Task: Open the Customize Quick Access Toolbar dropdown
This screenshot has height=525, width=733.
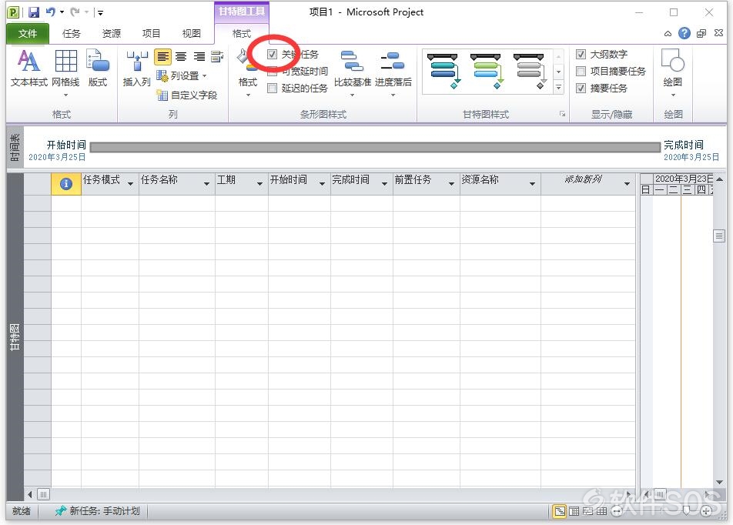Action: (x=100, y=12)
